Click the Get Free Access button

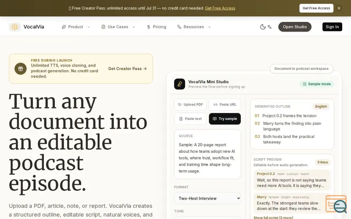coord(316,8)
